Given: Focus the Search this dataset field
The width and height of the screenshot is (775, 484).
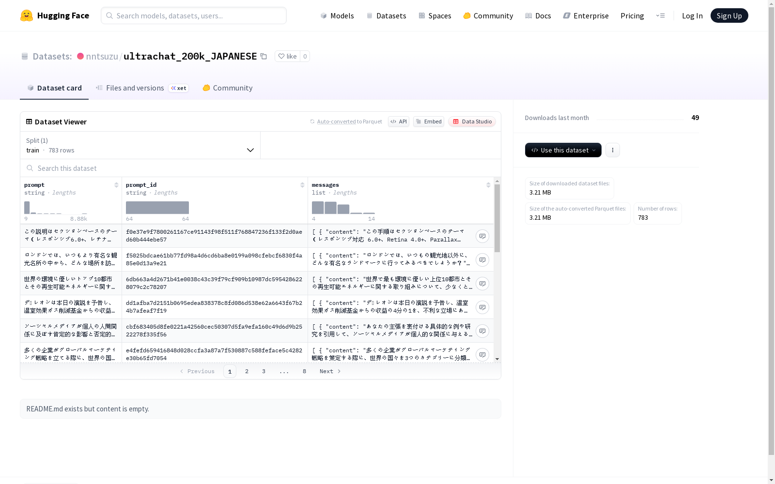Looking at the screenshot, I should 261,168.
